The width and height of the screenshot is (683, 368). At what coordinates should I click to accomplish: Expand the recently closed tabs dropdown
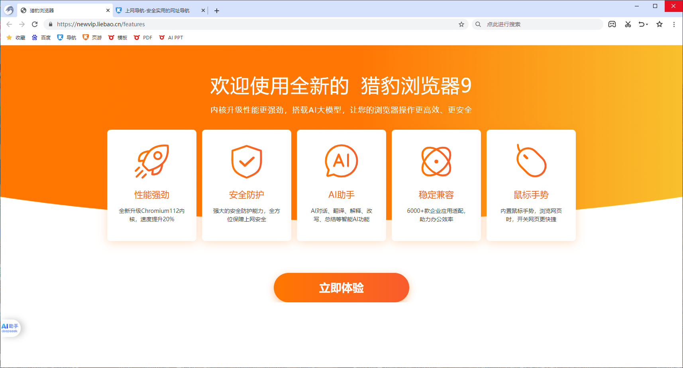click(643, 24)
